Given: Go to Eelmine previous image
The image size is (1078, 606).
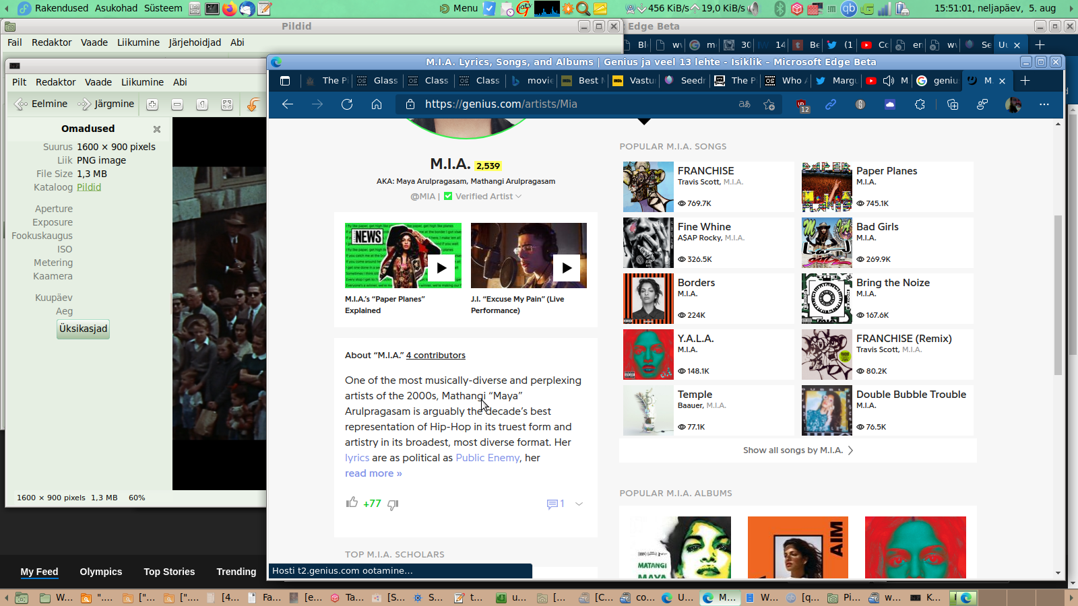Looking at the screenshot, I should pyautogui.click(x=41, y=104).
